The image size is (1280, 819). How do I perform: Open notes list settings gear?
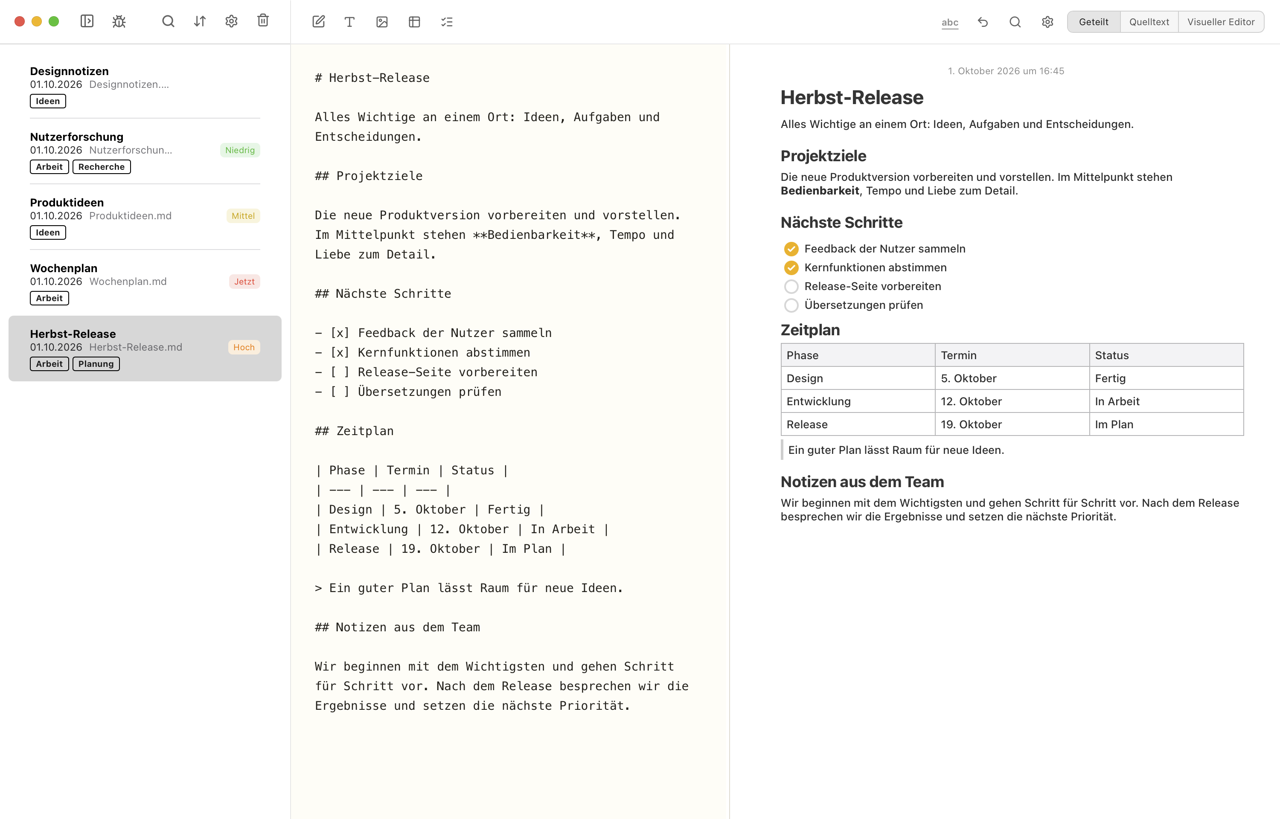pos(231,21)
